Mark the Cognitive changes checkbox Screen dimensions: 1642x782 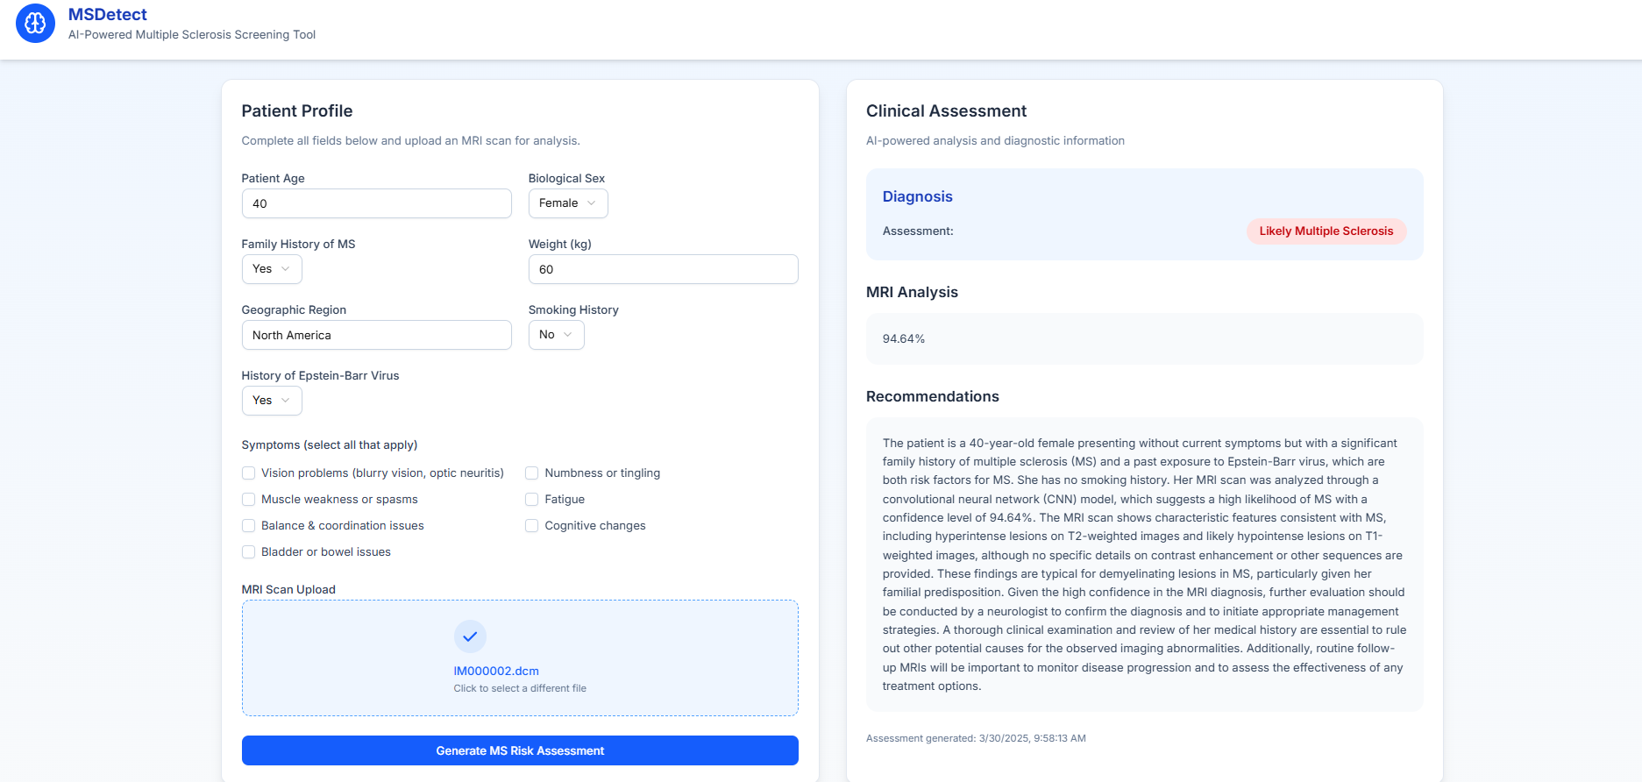[532, 526]
